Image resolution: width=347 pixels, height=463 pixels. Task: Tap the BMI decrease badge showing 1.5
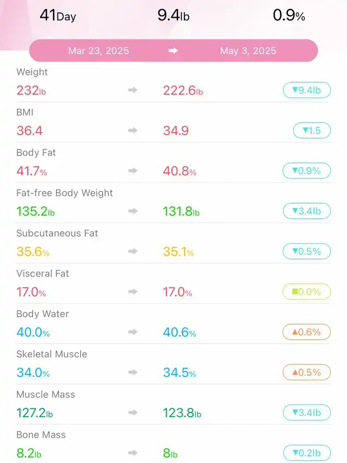(311, 131)
